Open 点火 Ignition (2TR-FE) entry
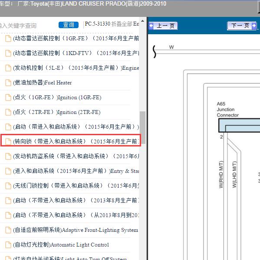The image size is (260, 260). (57, 112)
